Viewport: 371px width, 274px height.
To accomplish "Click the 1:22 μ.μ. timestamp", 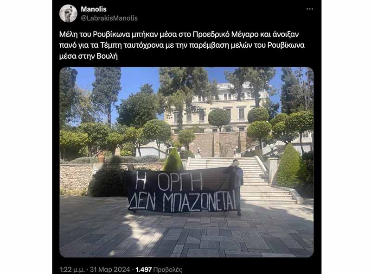I will [x=72, y=269].
